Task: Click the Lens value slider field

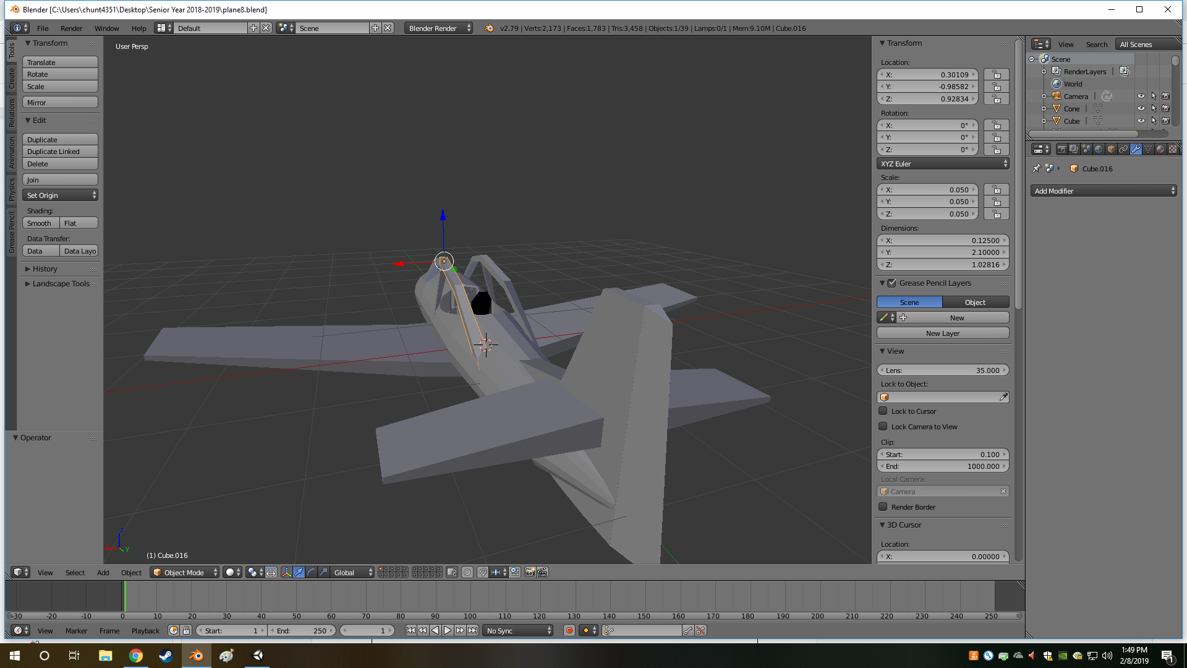Action: point(942,370)
